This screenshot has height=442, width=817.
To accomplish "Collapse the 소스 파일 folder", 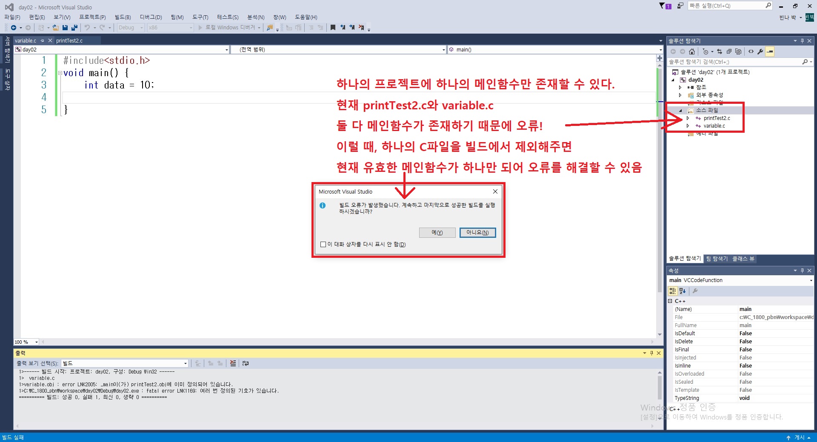I will click(x=680, y=111).
